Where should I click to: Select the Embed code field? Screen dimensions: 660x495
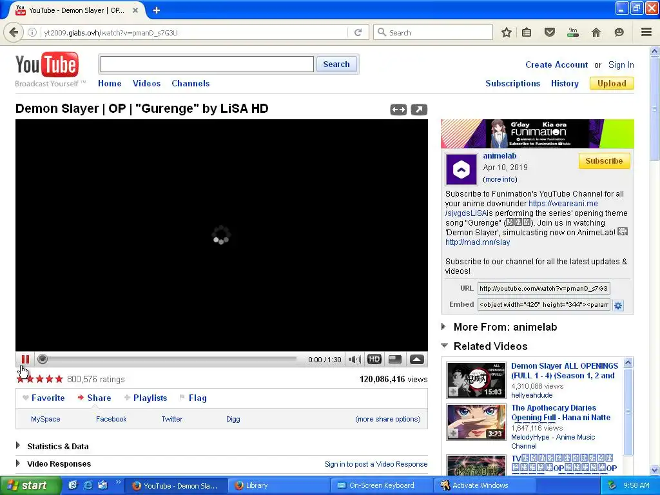point(543,304)
